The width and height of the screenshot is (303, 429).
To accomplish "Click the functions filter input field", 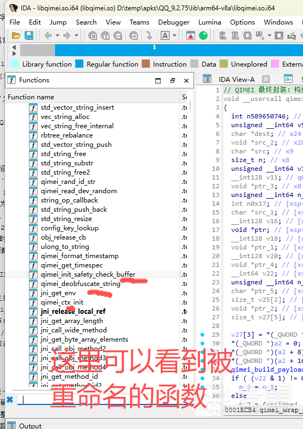I will point(104,400).
